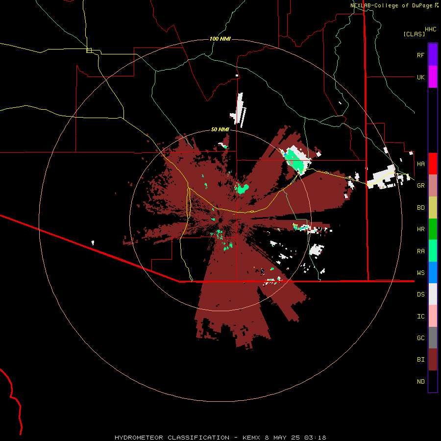Click the GR legend label
The height and width of the screenshot is (441, 441).
coord(421,186)
